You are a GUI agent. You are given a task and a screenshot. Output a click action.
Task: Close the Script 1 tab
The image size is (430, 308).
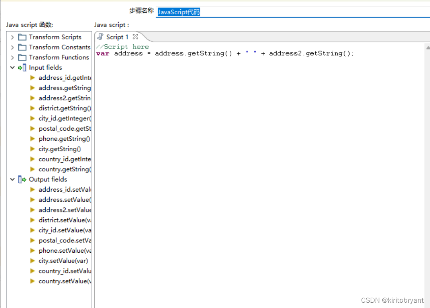tap(135, 36)
